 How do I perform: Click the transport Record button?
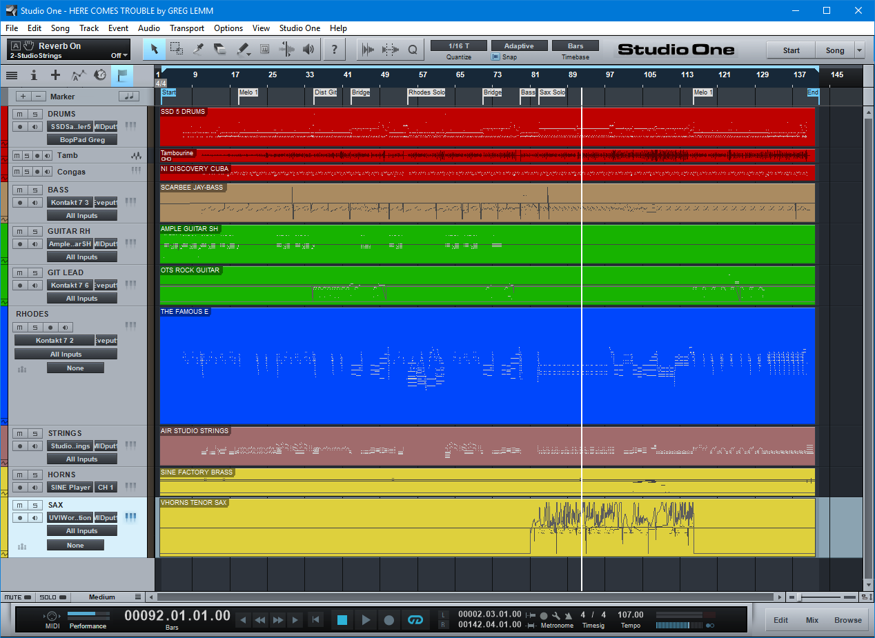pyautogui.click(x=389, y=620)
